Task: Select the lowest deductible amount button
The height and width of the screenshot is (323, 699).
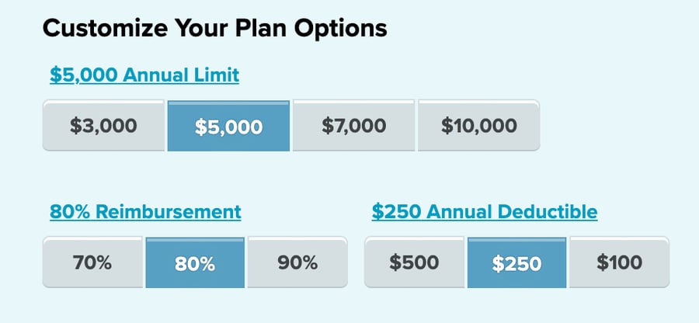Action: tap(620, 263)
